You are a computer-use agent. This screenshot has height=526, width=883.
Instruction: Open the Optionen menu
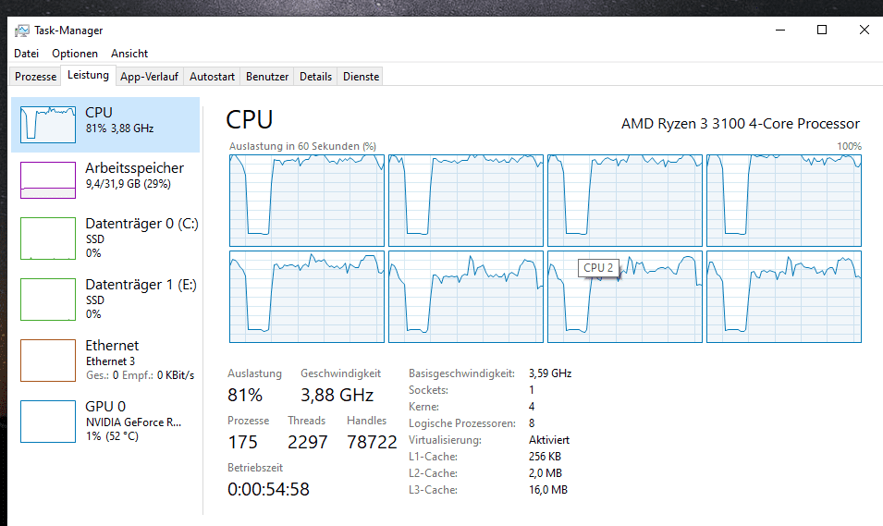pos(75,54)
